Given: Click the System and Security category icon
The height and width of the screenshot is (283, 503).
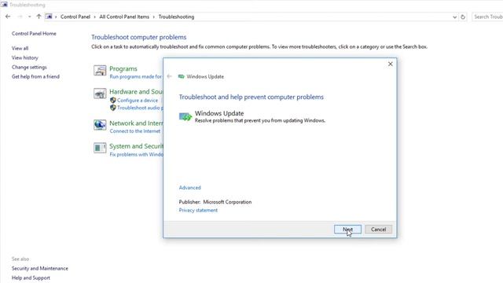Looking at the screenshot, I should (100, 148).
